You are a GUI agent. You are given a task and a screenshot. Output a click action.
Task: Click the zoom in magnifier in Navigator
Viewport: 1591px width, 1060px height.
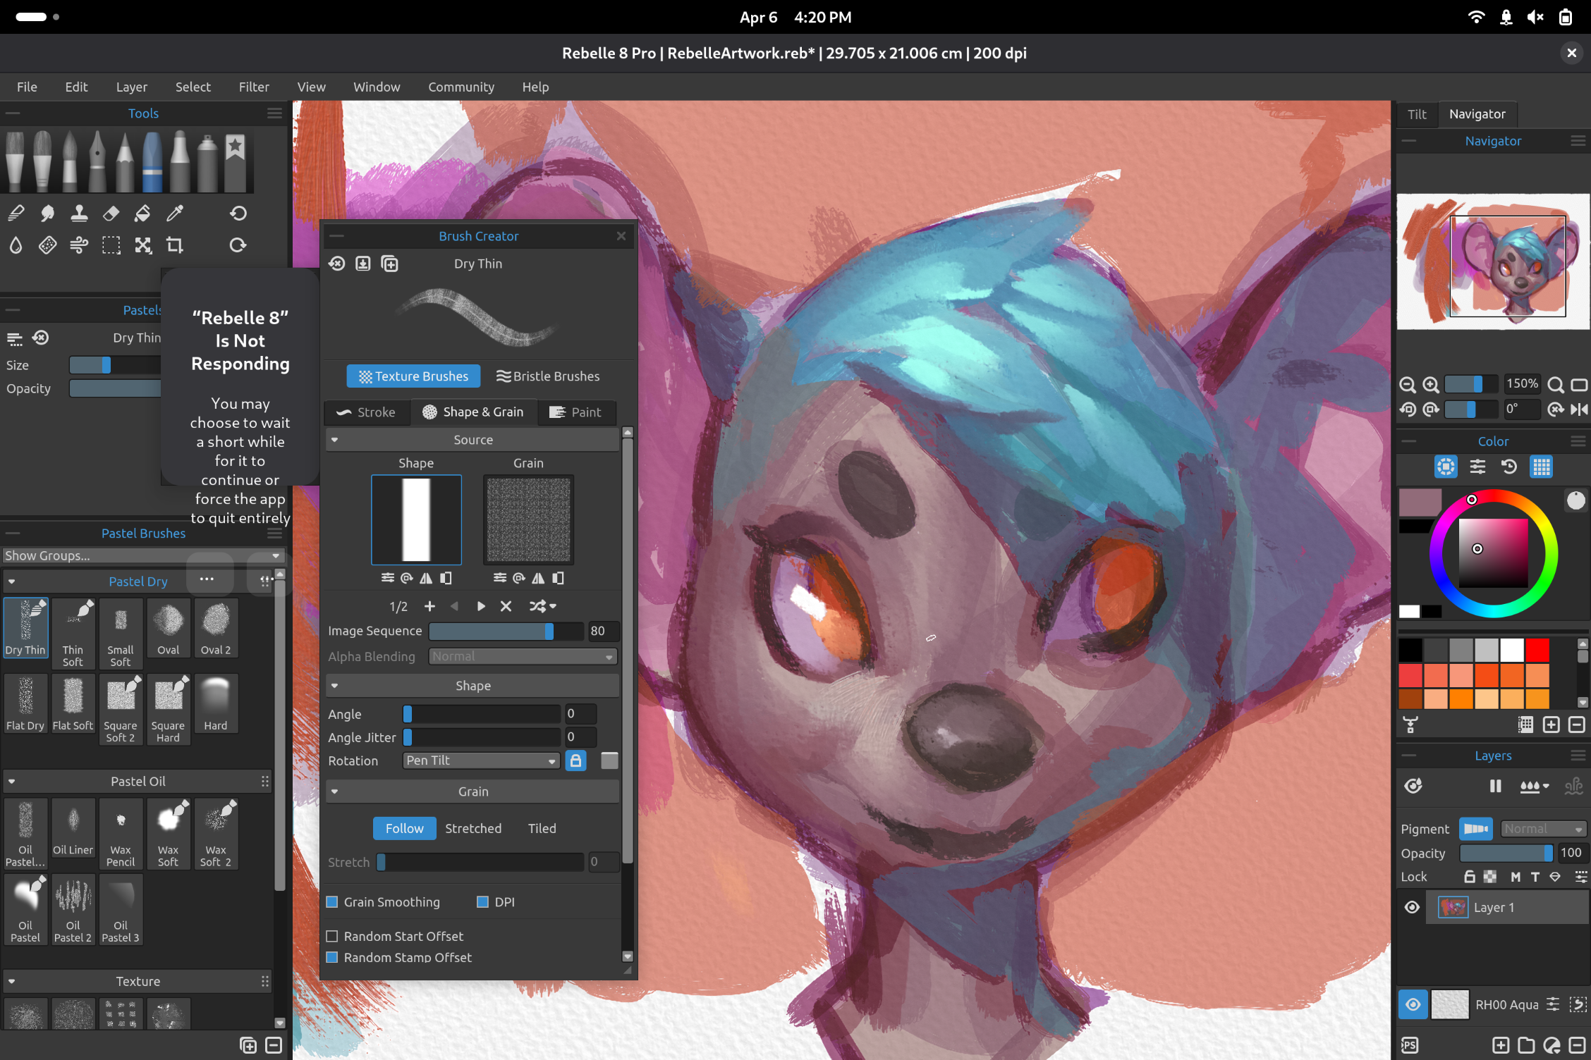pos(1430,385)
